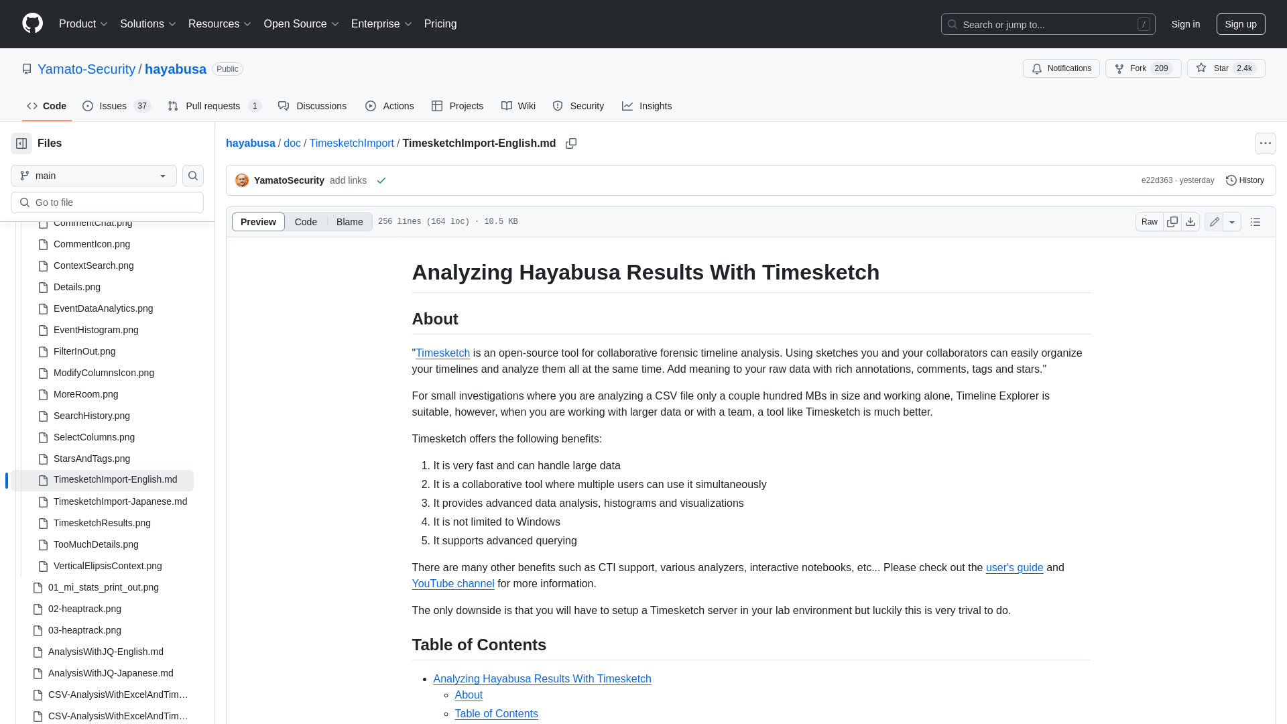Open the Wiki tab
1287x724 pixels.
click(x=518, y=106)
